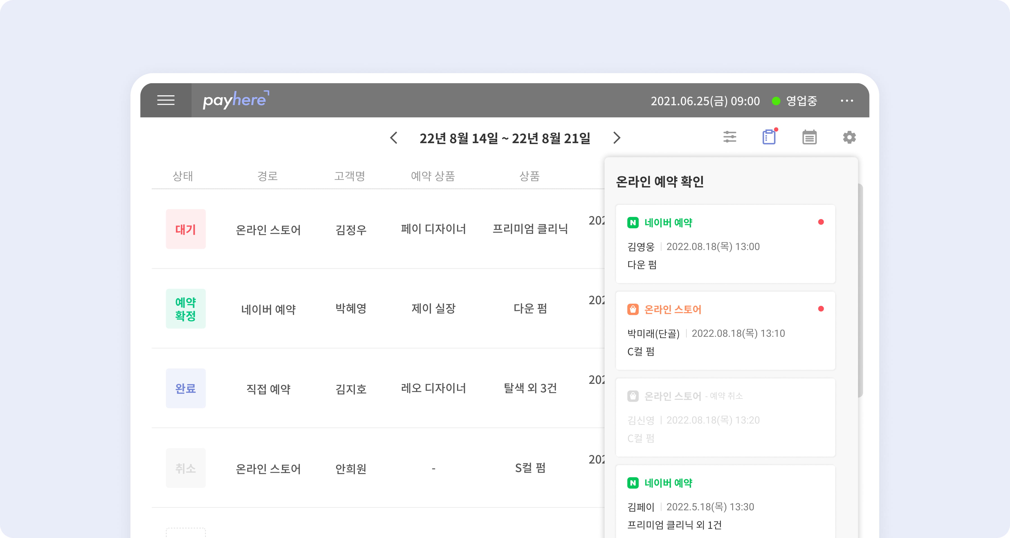The width and height of the screenshot is (1010, 538).
Task: Click the 고객명 column header
Action: pos(350,176)
